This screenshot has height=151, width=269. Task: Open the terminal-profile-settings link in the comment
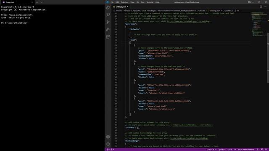pyautogui.click(x=189, y=21)
